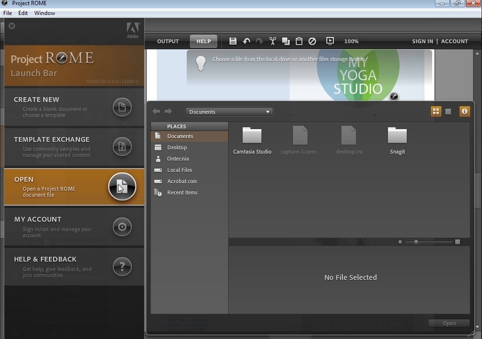Switch to thumbnail grid view

[x=436, y=111]
